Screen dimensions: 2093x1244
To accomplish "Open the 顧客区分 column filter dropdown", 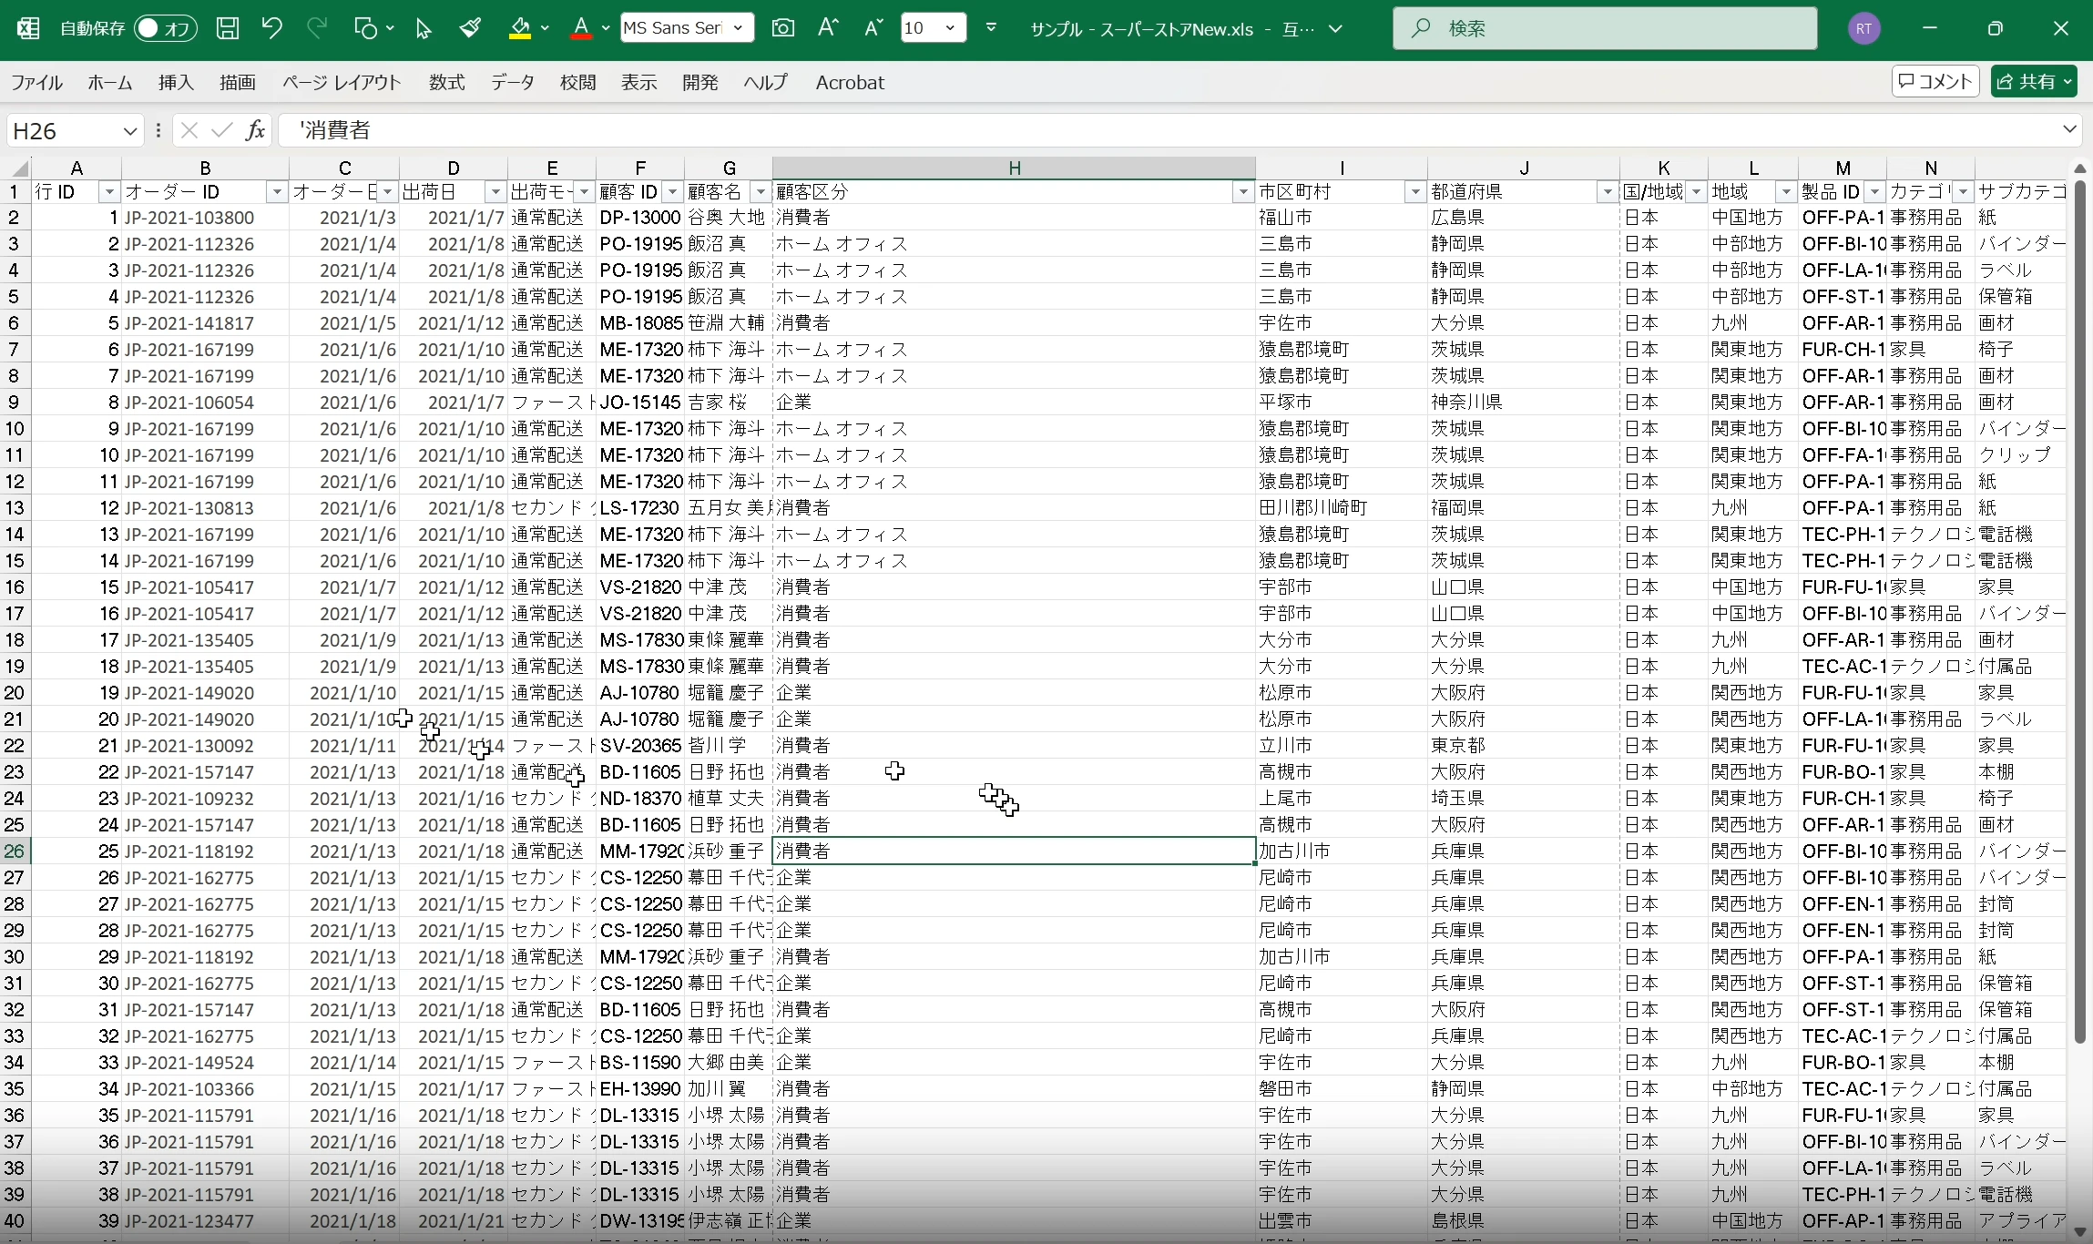I will pos(1243,192).
